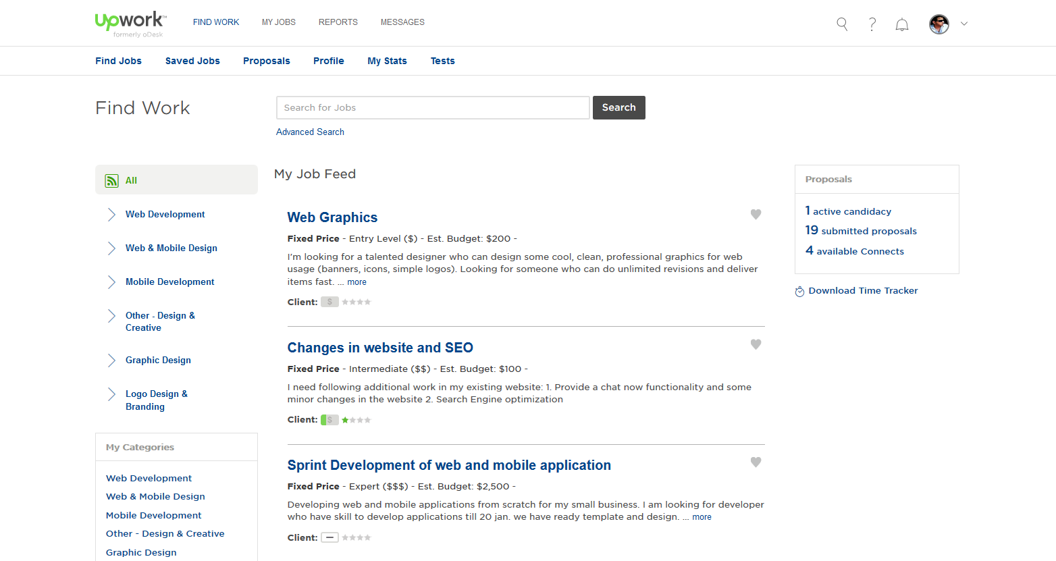Click the clock icon next to Download Time Tracker
This screenshot has width=1056, height=561.
pyautogui.click(x=799, y=291)
